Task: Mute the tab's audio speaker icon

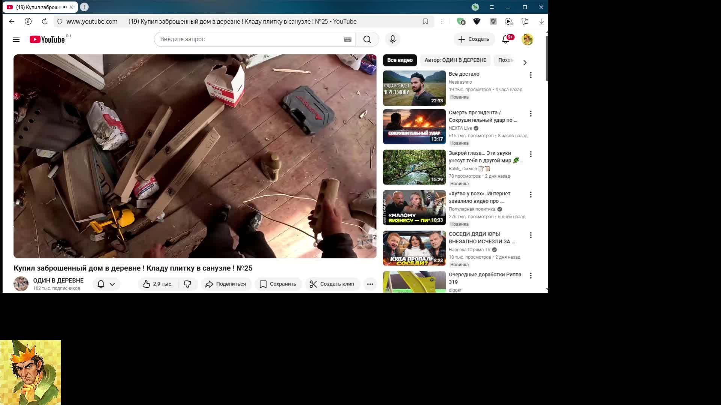Action: coord(65,7)
